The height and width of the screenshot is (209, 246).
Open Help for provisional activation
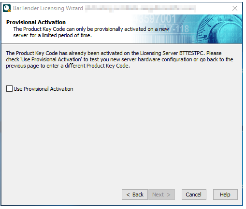225,195
